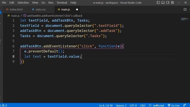Image resolution: width=190 pixels, height=107 pixels.
Task: Switch to the style.css tab
Action: (40, 10)
